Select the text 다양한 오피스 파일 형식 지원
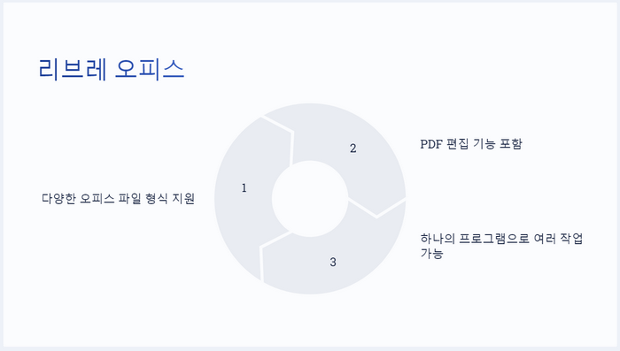620x351 pixels. tap(118, 198)
